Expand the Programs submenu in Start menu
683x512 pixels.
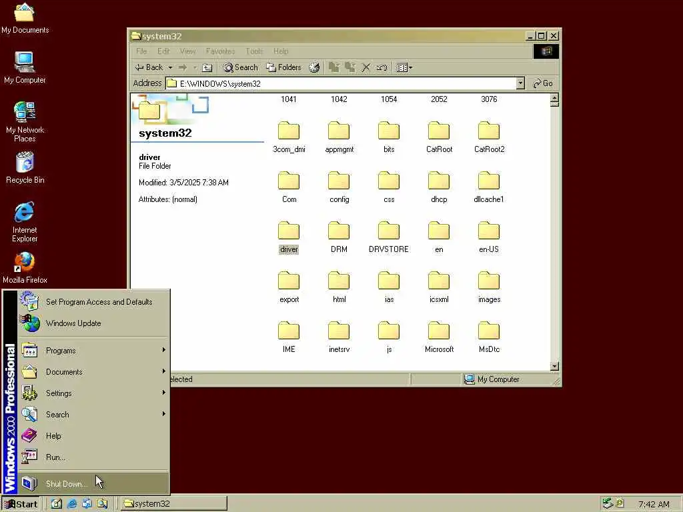tap(93, 351)
